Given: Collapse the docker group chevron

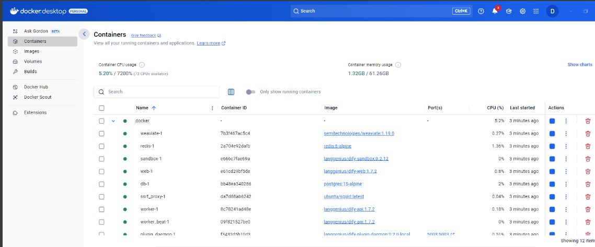Looking at the screenshot, I should pos(113,121).
